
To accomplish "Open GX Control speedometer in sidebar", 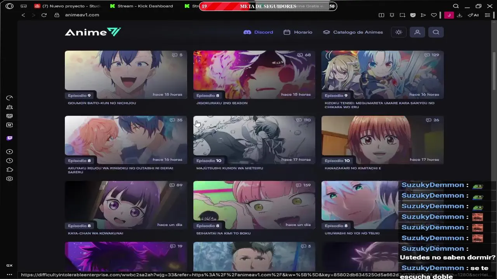I will coord(10,98).
